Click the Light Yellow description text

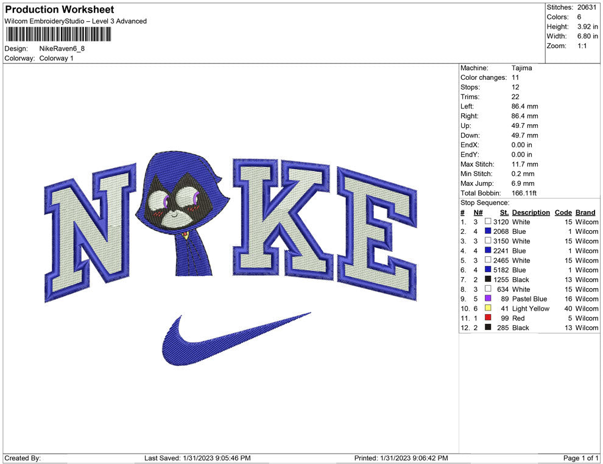coord(531,308)
